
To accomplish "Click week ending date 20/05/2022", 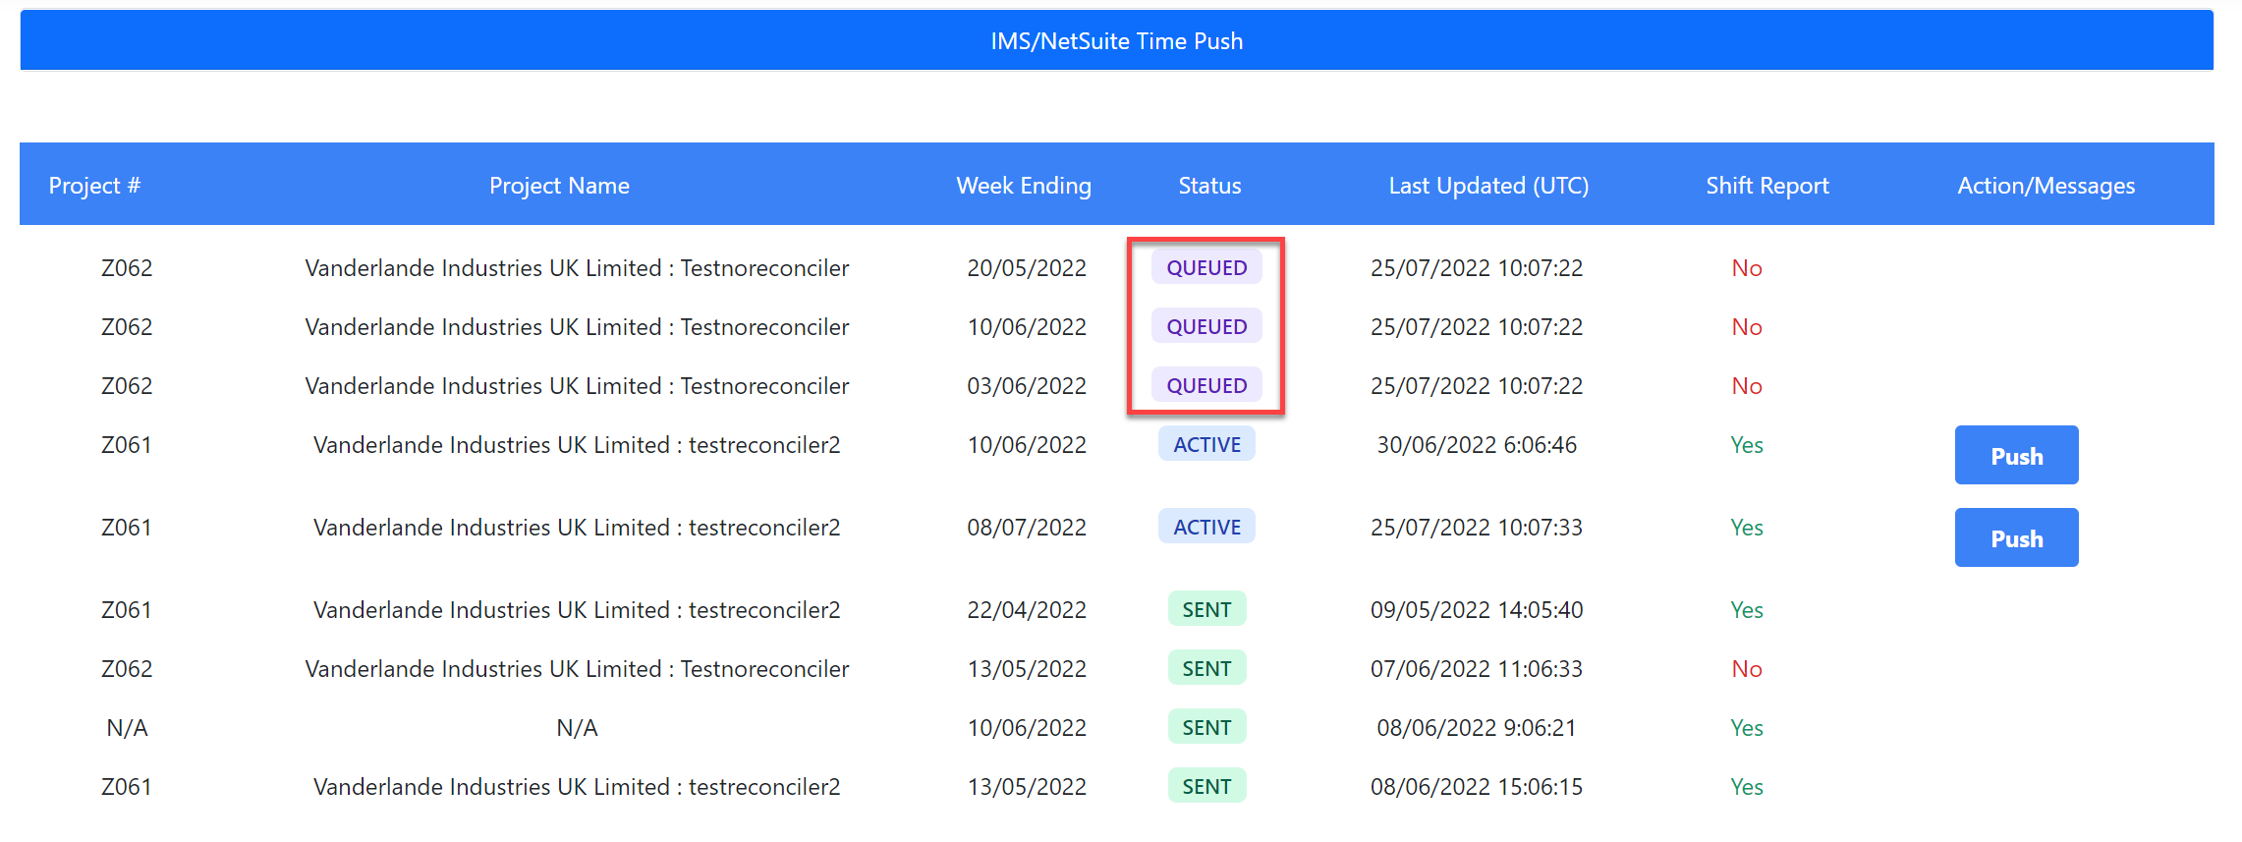I will (1027, 268).
